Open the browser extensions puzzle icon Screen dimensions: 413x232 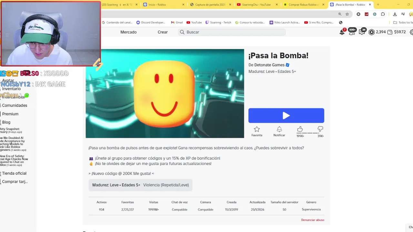click(383, 14)
